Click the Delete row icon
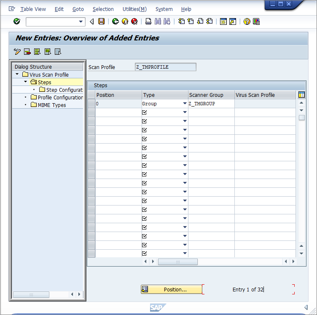 (x=27, y=52)
